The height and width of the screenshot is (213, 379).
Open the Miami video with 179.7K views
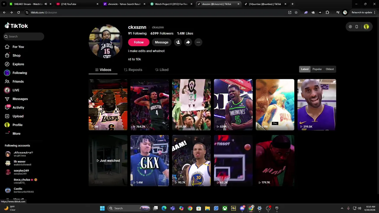(275, 161)
